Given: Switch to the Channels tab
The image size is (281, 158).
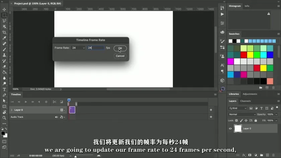Looking at the screenshot, I should (x=245, y=101).
